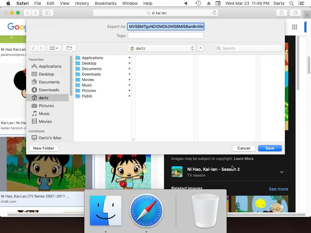Toggle Safari's sidebar button
This screenshot has width=311, height=233.
pos(48,13)
